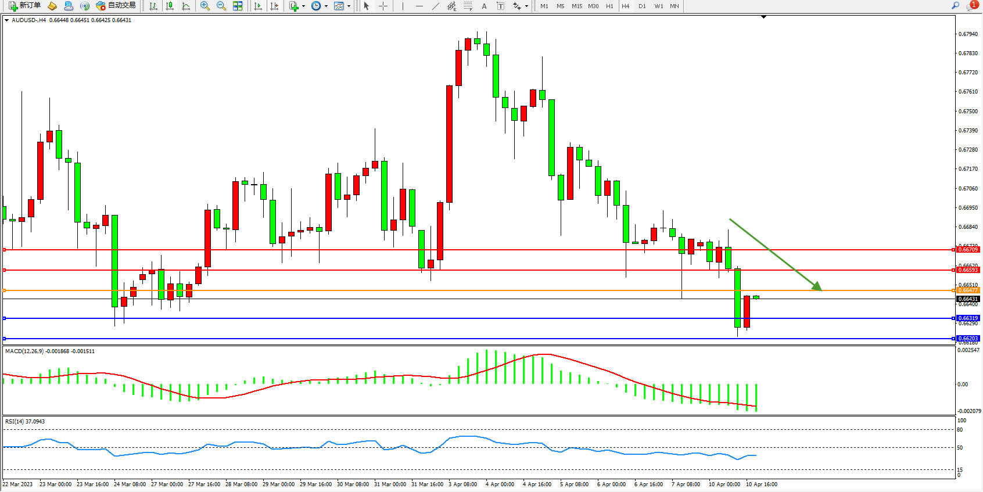Expand the chart templates dropdown arrow

point(349,6)
